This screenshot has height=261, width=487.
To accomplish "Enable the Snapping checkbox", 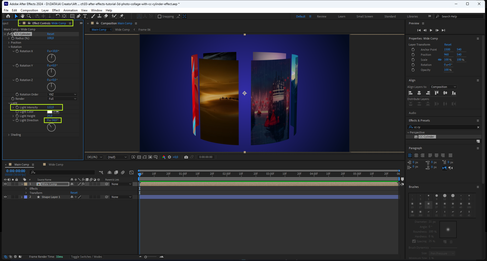I will 160,16.
